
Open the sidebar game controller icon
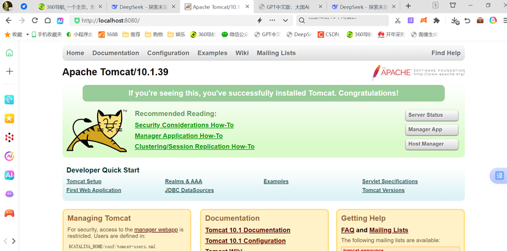(9, 213)
